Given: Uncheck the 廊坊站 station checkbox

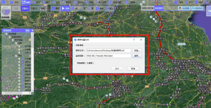Looking at the screenshot, I should (19, 62).
